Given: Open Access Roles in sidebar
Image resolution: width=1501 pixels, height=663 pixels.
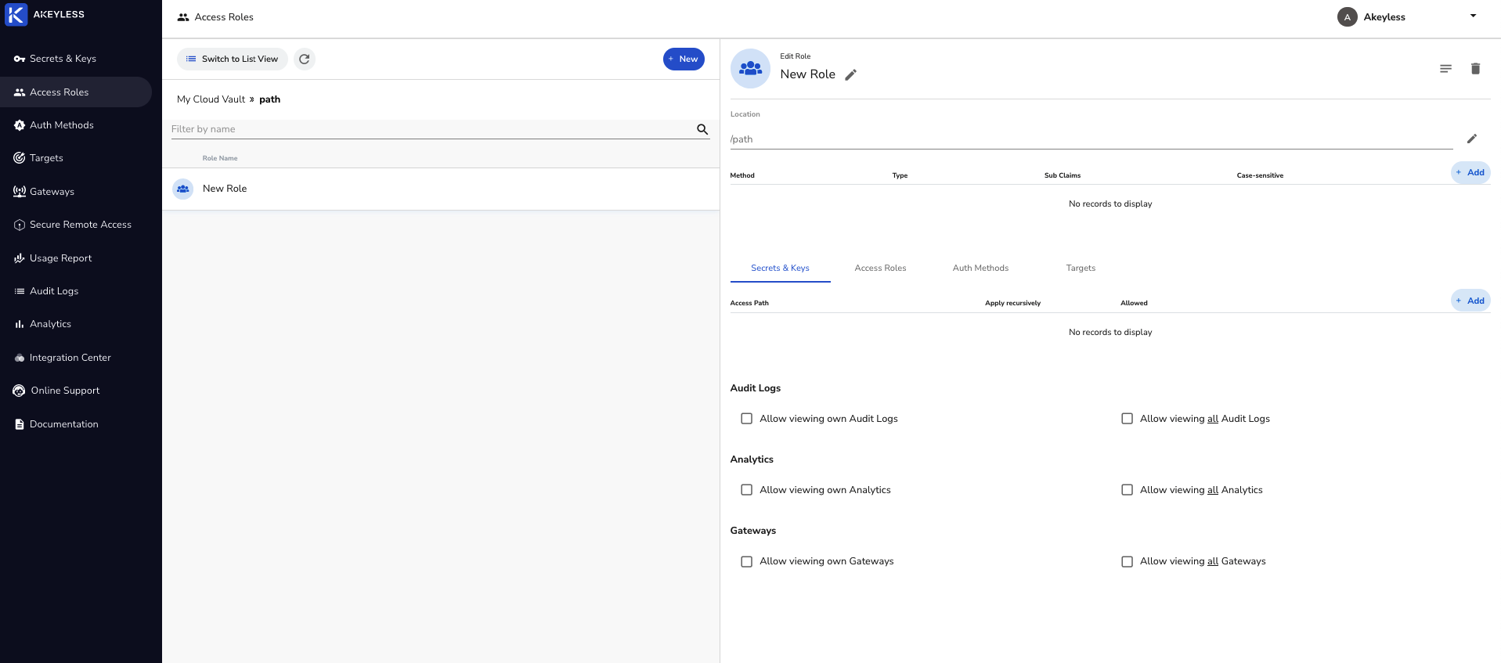Looking at the screenshot, I should tap(76, 92).
